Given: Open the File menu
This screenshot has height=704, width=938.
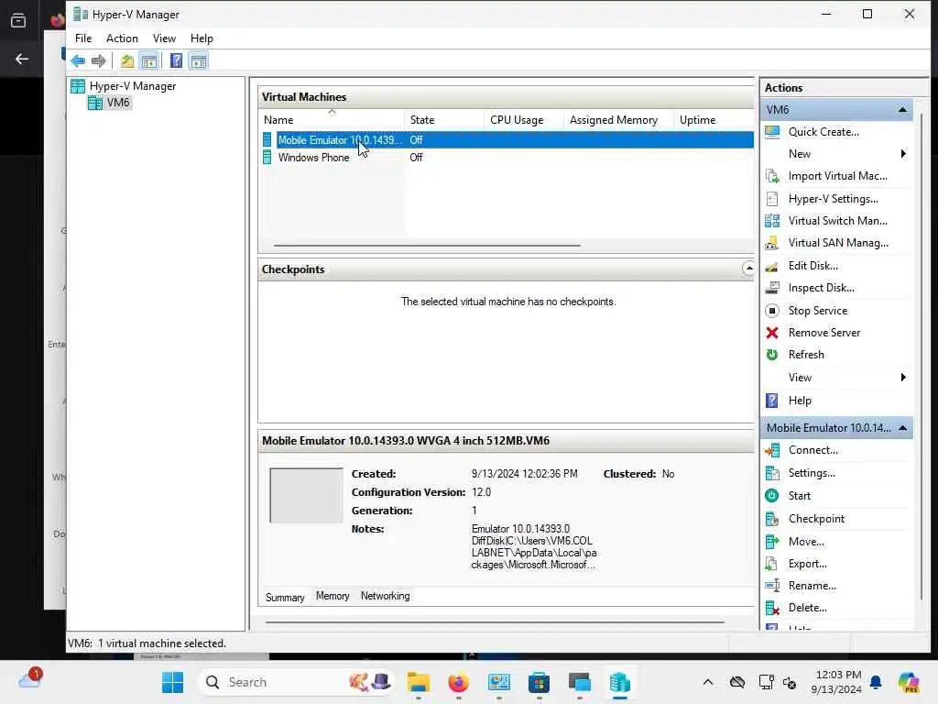Looking at the screenshot, I should pyautogui.click(x=83, y=38).
